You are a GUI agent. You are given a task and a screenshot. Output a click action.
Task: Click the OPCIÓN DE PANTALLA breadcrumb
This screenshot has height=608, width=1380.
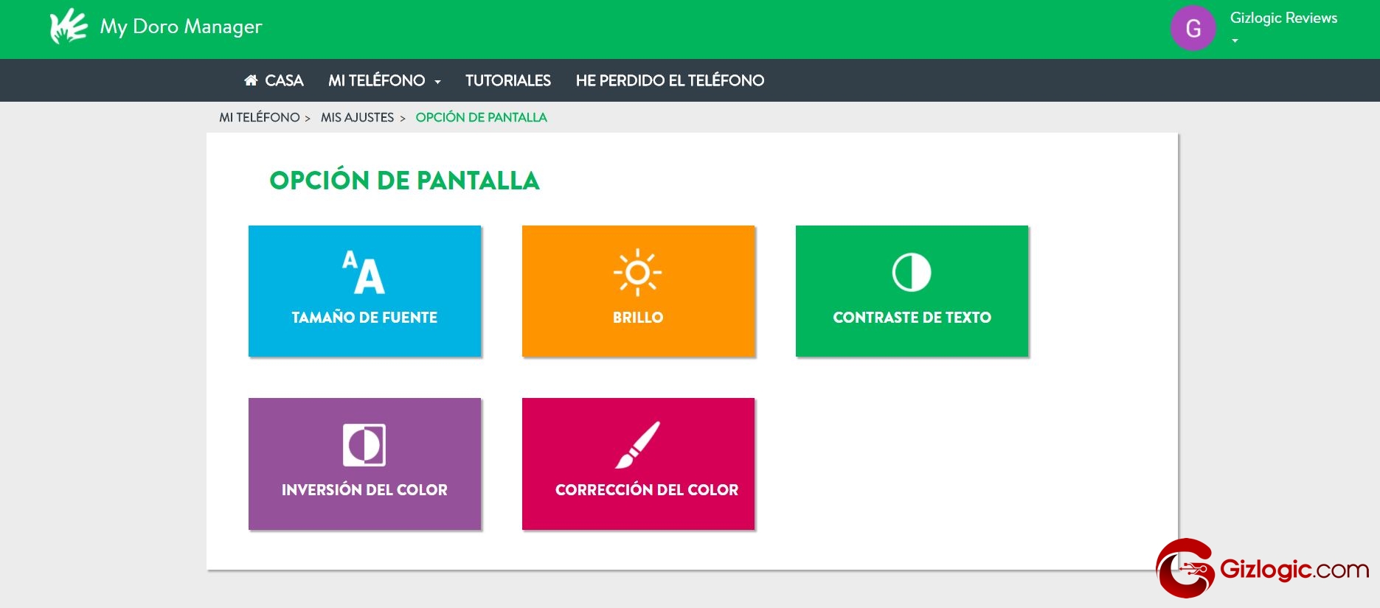(481, 117)
